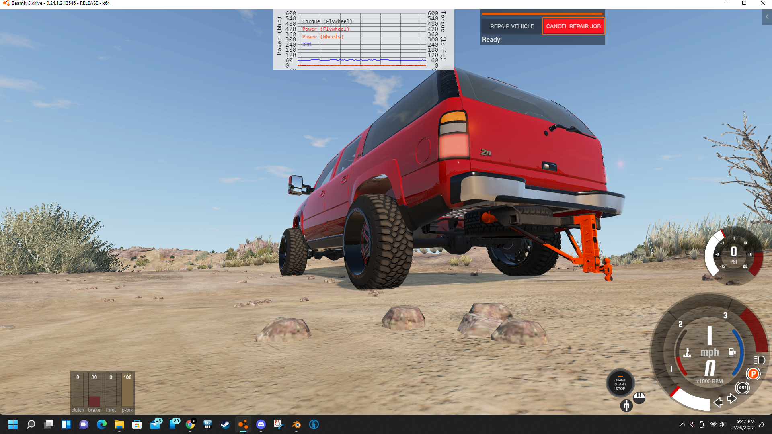
Task: Show hidden system tray icons
Action: tap(682, 424)
